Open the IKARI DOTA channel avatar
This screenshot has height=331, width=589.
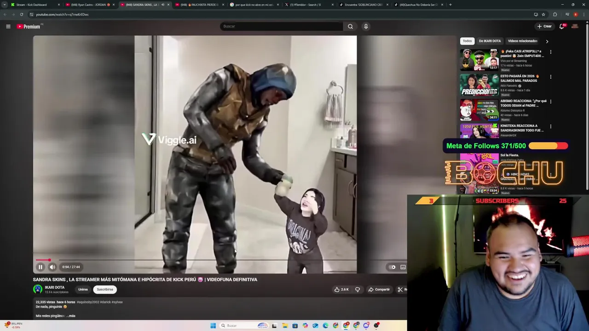click(38, 289)
